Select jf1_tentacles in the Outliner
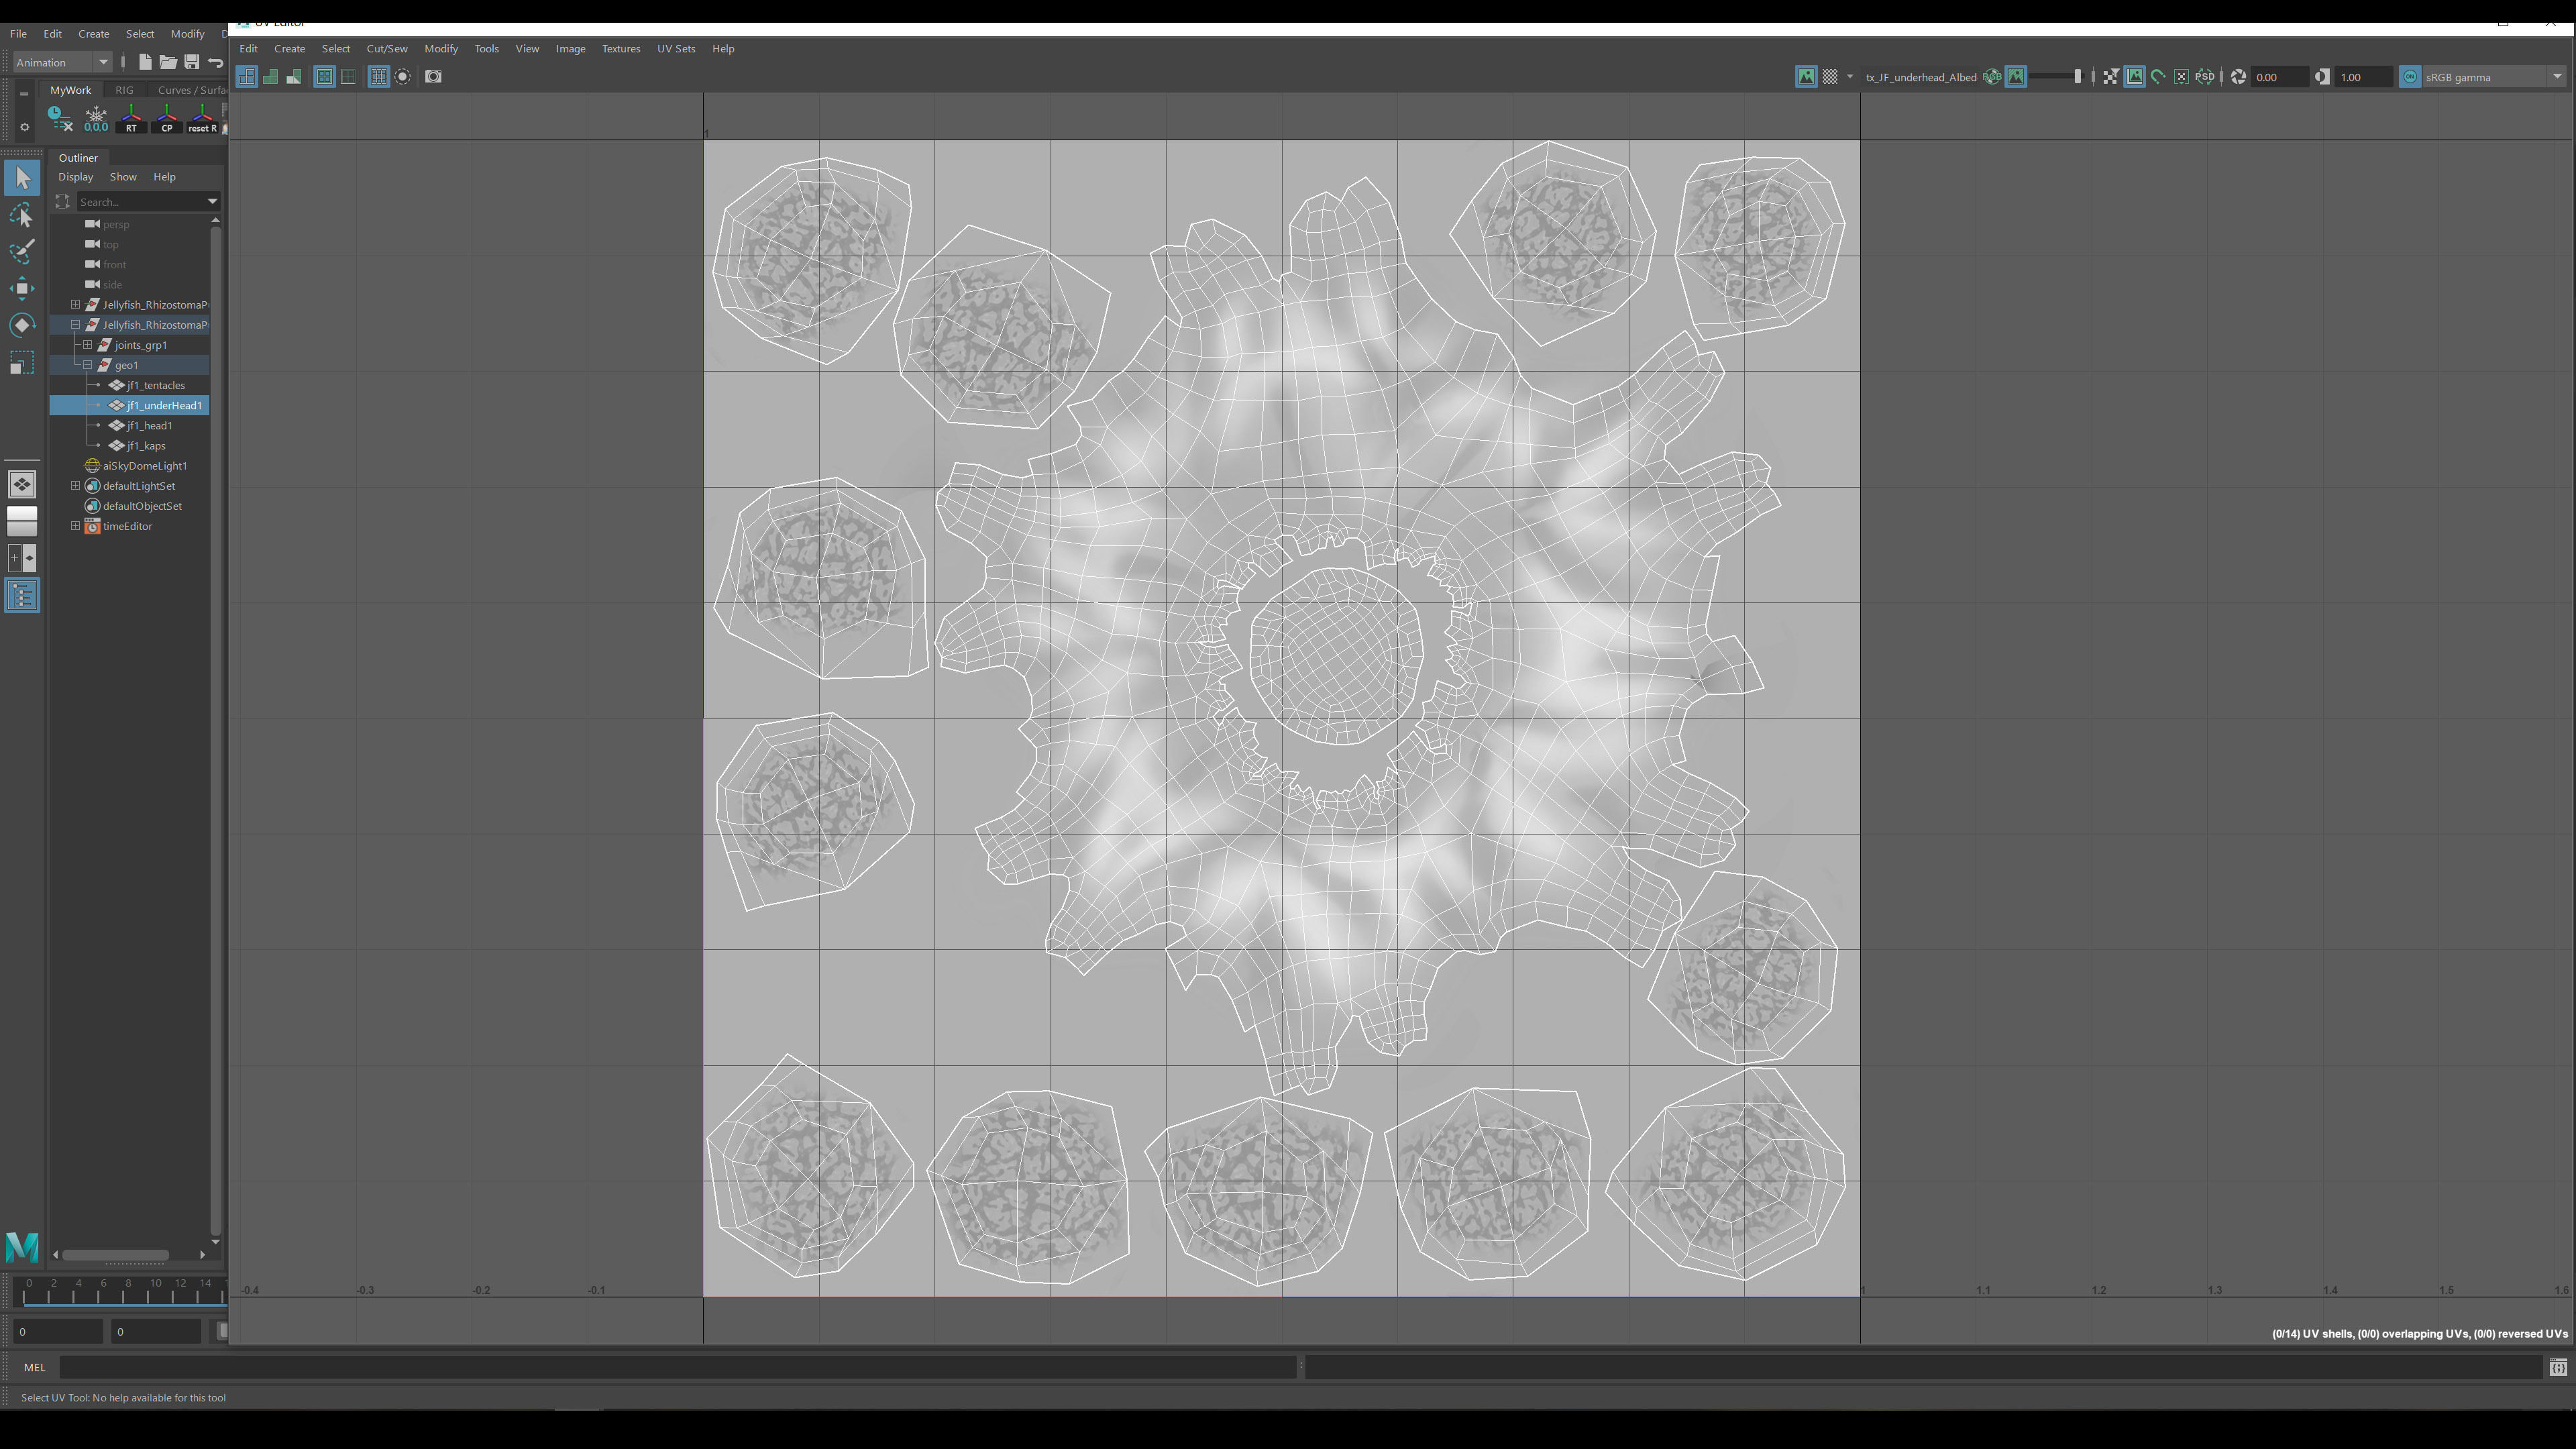 click(x=155, y=385)
